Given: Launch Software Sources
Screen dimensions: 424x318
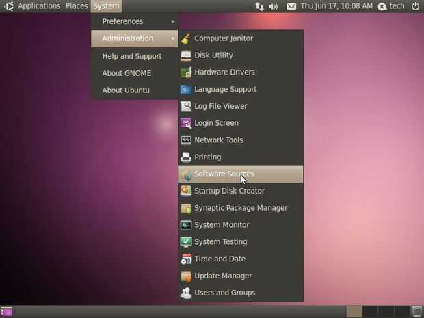Looking at the screenshot, I should tap(241, 174).
